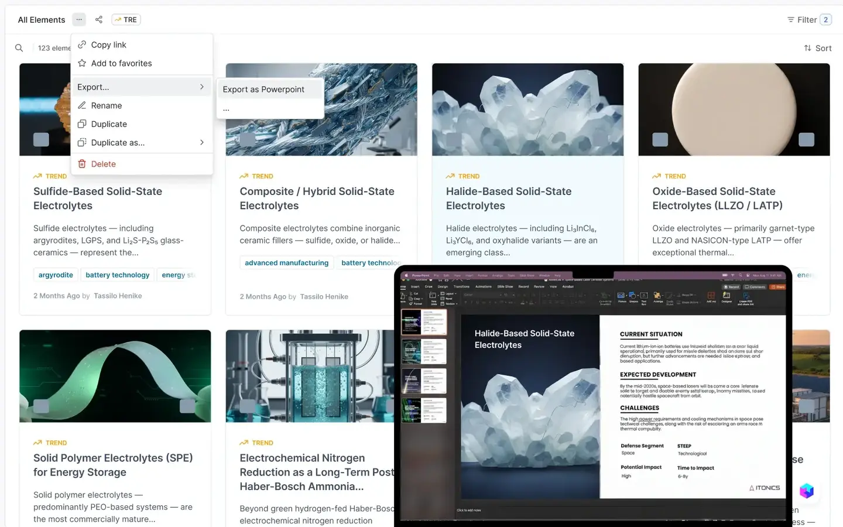The image size is (843, 527).
Task: Click the link icon beside Copy link
Action: 82,45
